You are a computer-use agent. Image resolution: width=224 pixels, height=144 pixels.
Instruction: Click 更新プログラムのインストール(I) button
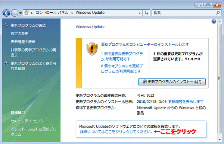(172, 82)
